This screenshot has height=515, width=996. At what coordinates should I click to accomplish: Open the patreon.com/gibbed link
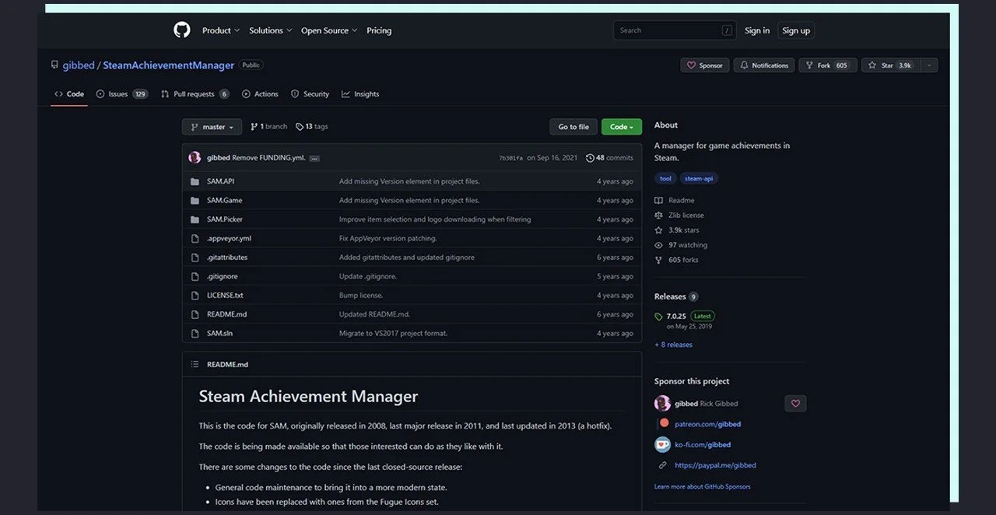click(x=707, y=424)
